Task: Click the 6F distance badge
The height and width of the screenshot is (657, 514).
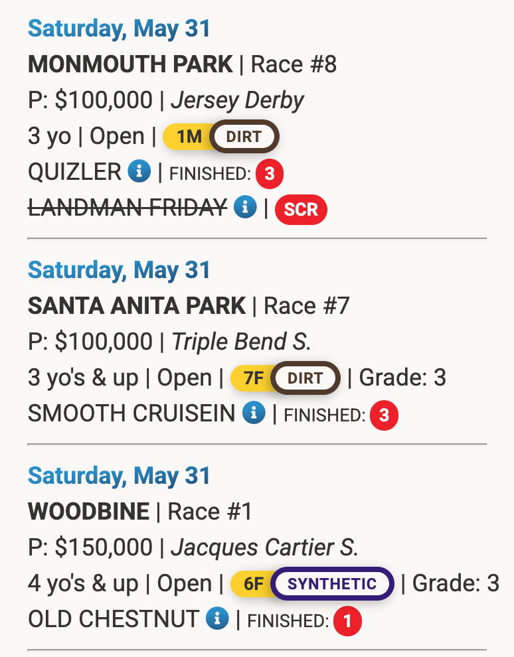Action: click(x=253, y=584)
